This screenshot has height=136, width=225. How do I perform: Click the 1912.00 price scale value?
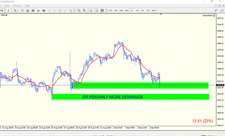click(220, 94)
